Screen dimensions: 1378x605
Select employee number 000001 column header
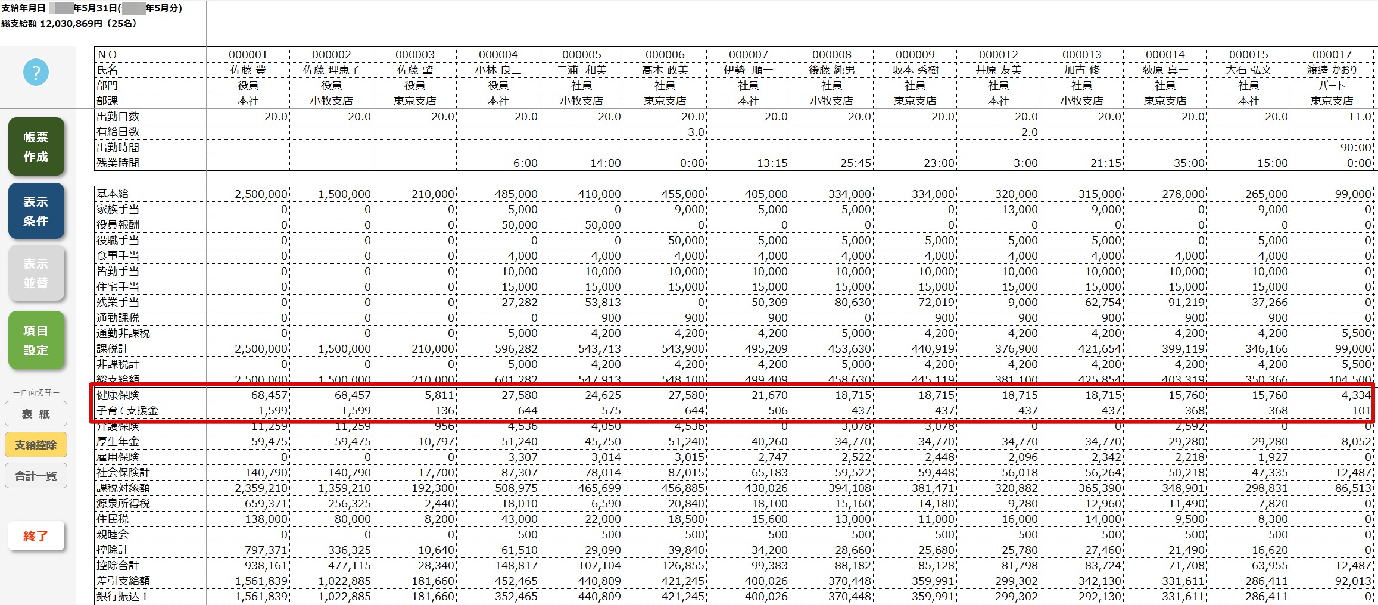coord(248,54)
